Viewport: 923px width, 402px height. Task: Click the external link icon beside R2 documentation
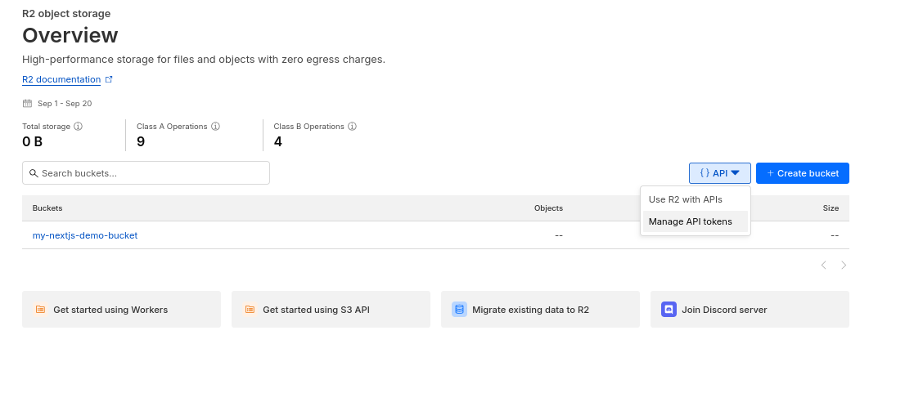[109, 80]
